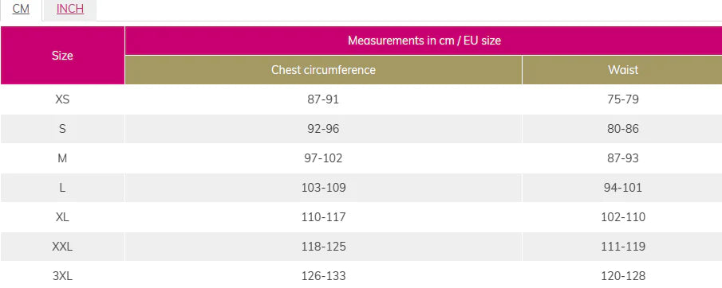Select the M size row label
The width and height of the screenshot is (722, 288).
62,158
